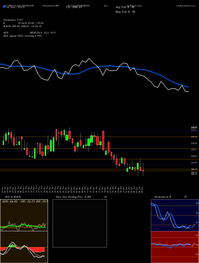Screen dimensions: 199x263
Task: Select the 'Avg Vol: 0 M' label
Action: 125,7
